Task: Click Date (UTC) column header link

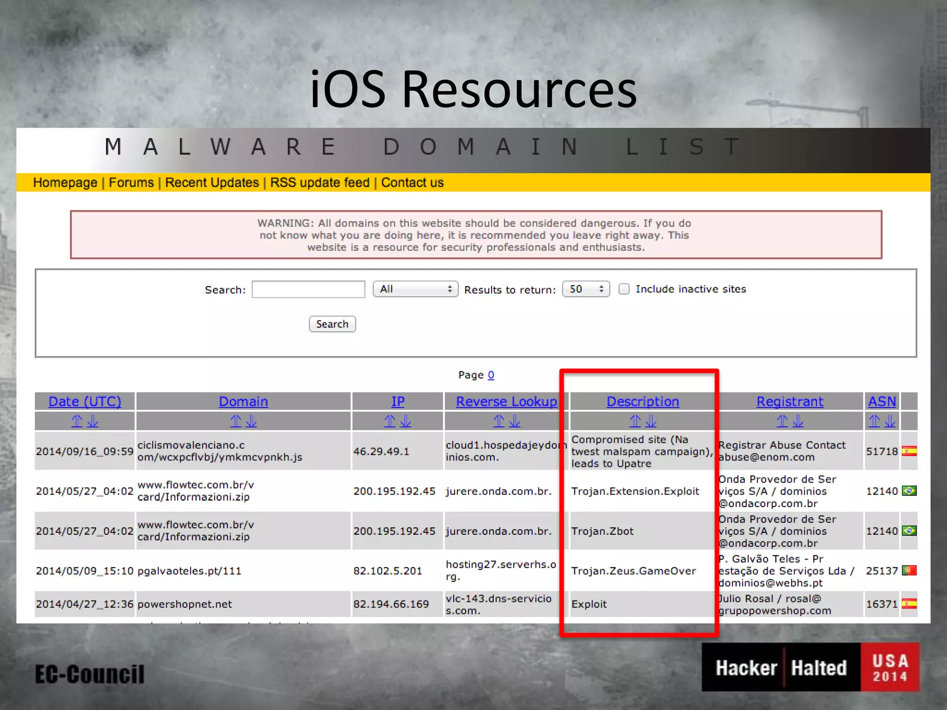Action: pos(85,401)
